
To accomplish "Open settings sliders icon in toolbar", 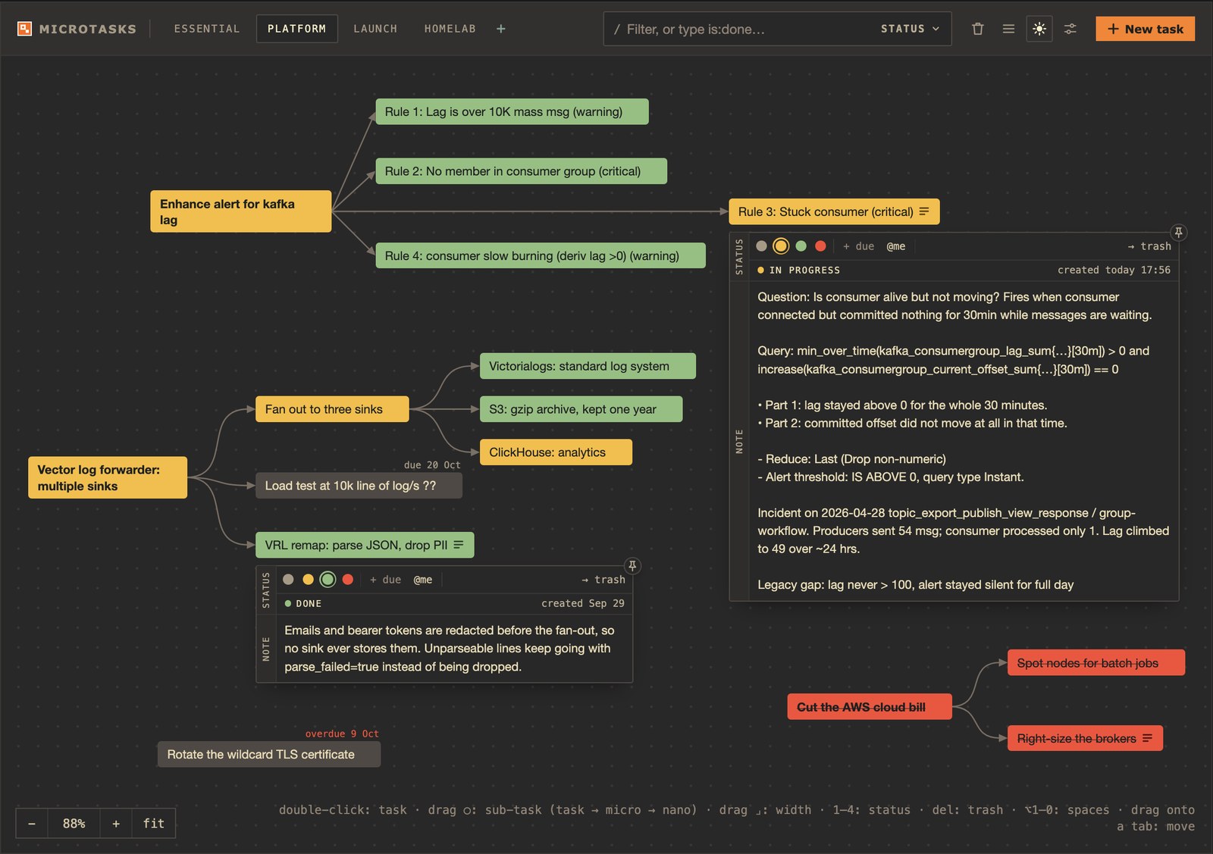I will 1070,29.
